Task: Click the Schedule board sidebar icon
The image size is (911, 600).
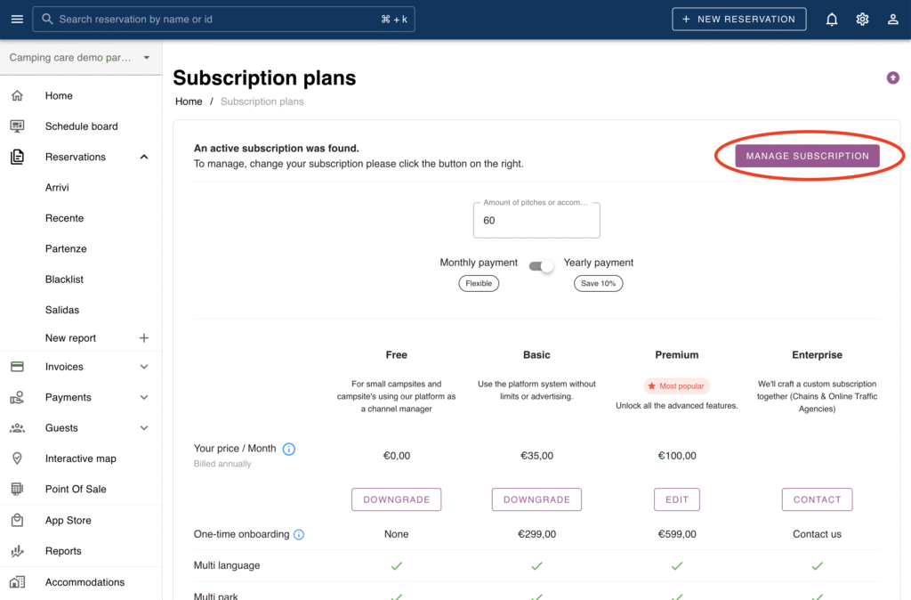Action: [x=17, y=126]
